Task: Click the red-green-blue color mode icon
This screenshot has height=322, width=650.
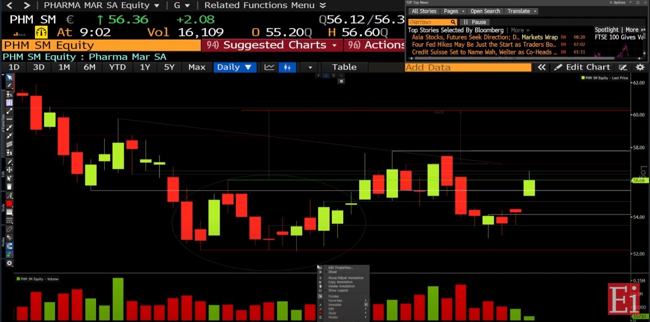Action: pyautogui.click(x=9, y=255)
